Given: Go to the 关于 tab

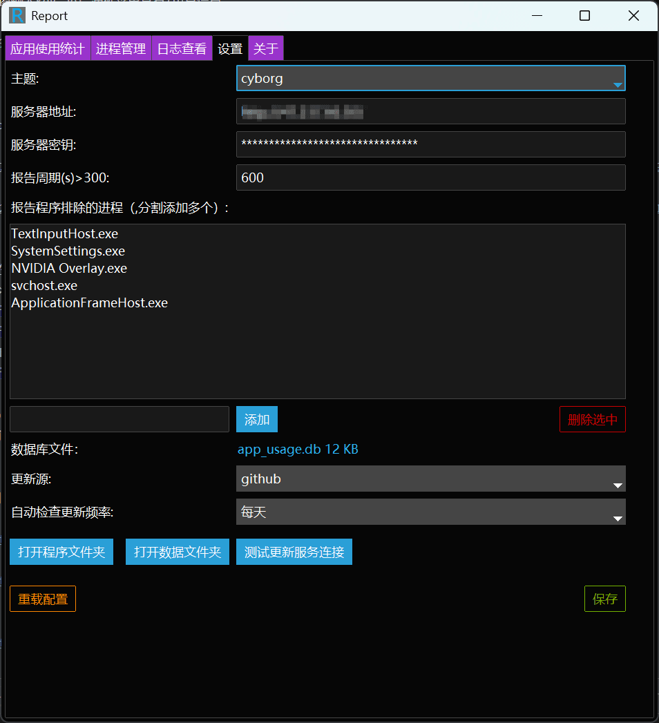Looking at the screenshot, I should [265, 49].
